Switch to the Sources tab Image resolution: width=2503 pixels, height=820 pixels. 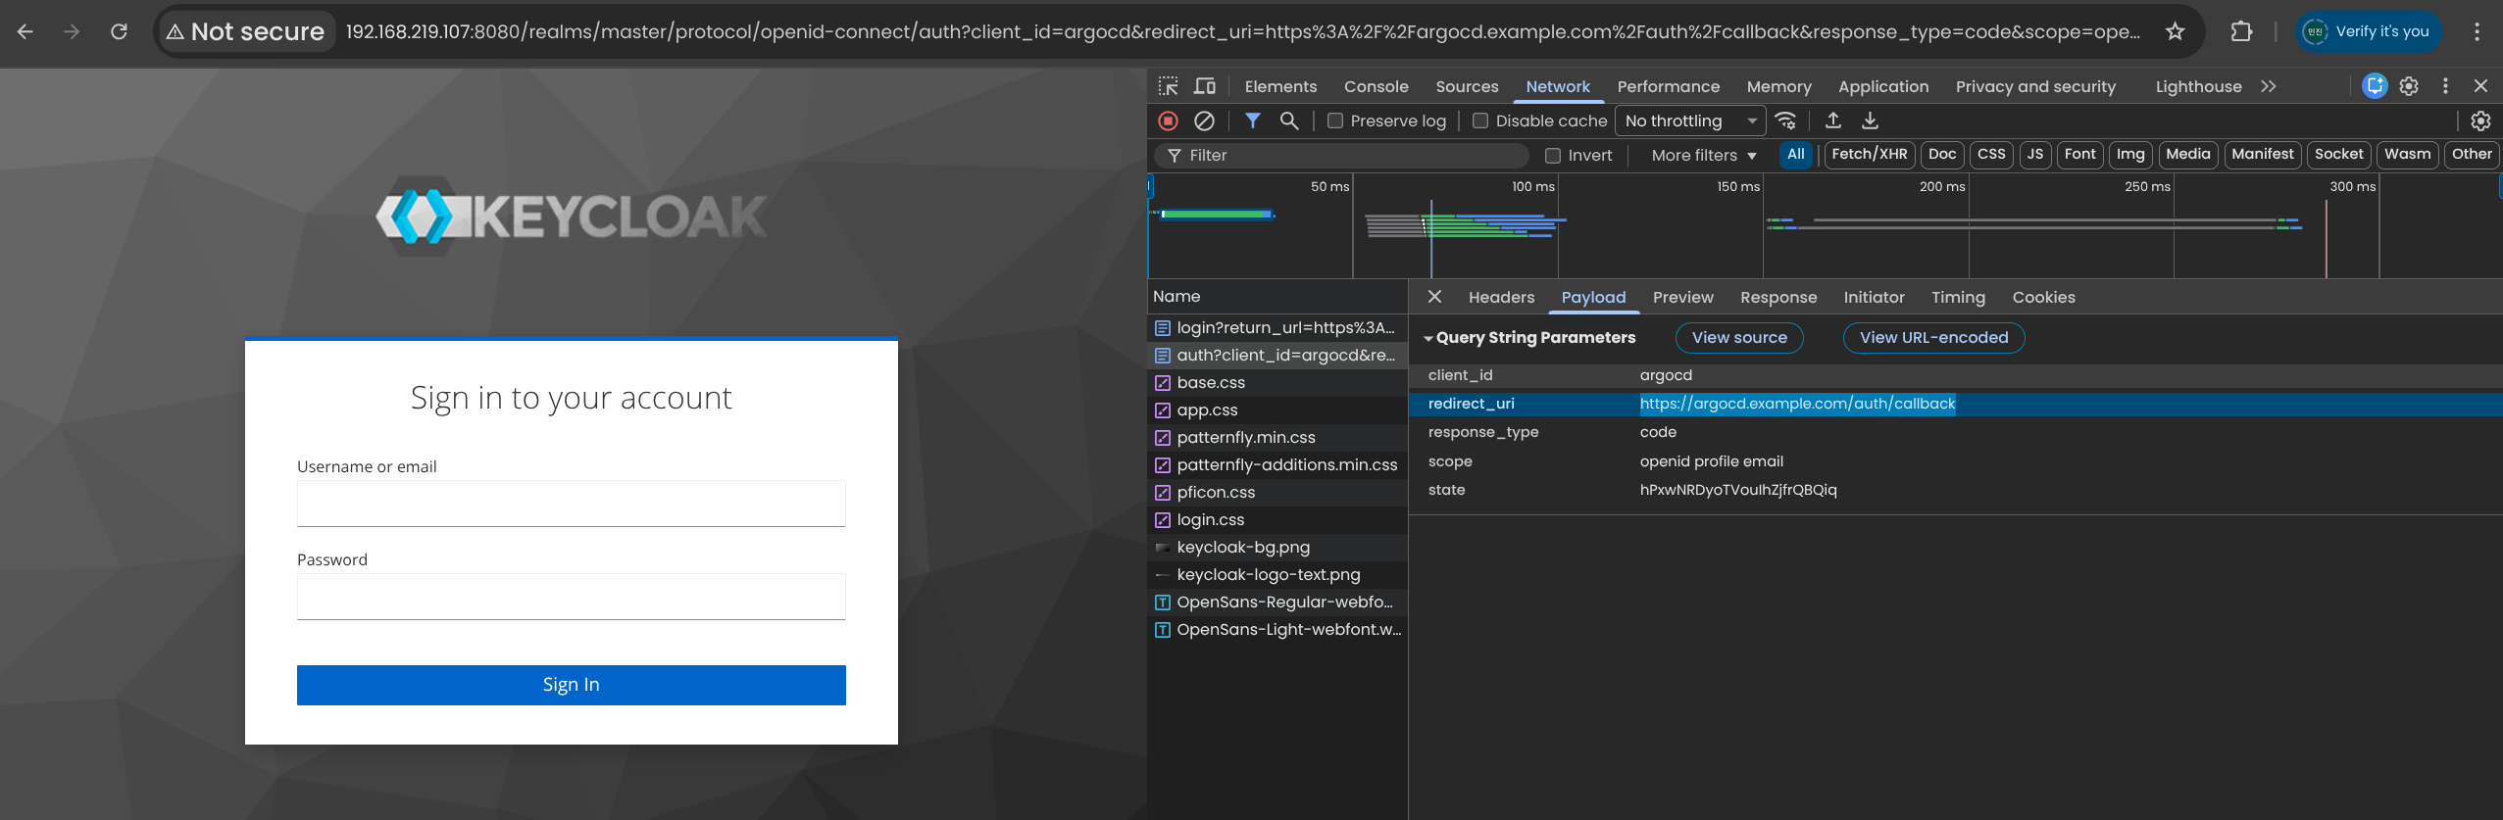point(1467,86)
